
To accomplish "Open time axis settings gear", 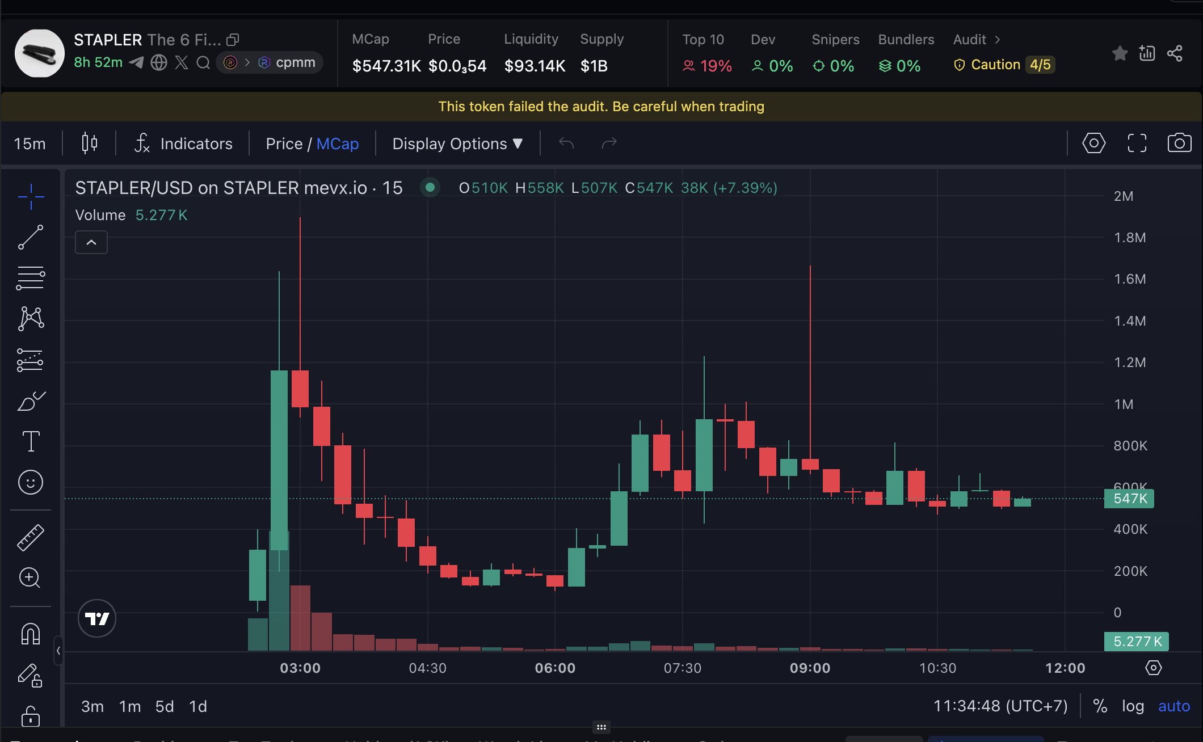I will (x=1153, y=668).
